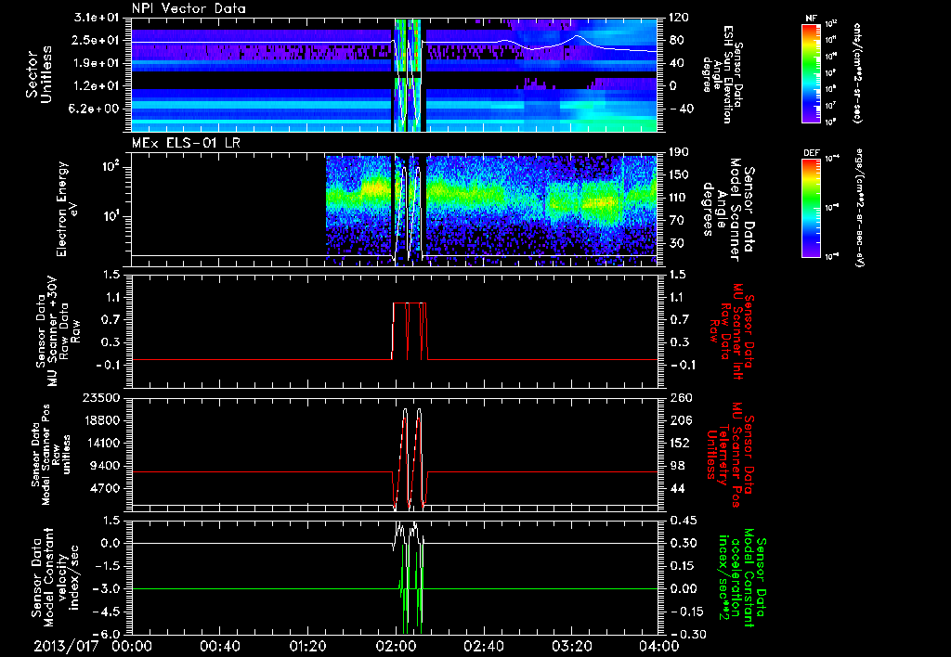This screenshot has height=657, width=951.
Task: Click the twin scanner position peaks
Action: 411,457
